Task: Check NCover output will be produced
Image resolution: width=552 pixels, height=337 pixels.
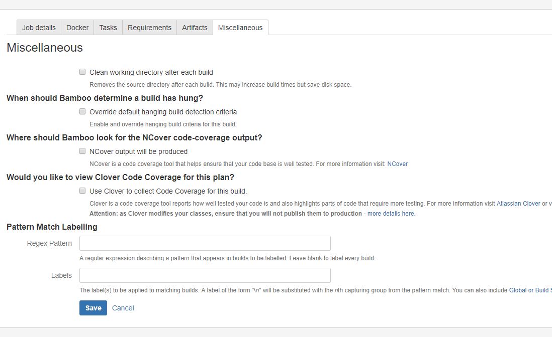Action: (x=82, y=151)
